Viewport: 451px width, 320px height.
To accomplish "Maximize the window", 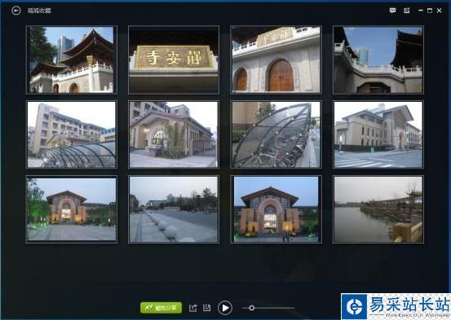I will click(x=430, y=11).
